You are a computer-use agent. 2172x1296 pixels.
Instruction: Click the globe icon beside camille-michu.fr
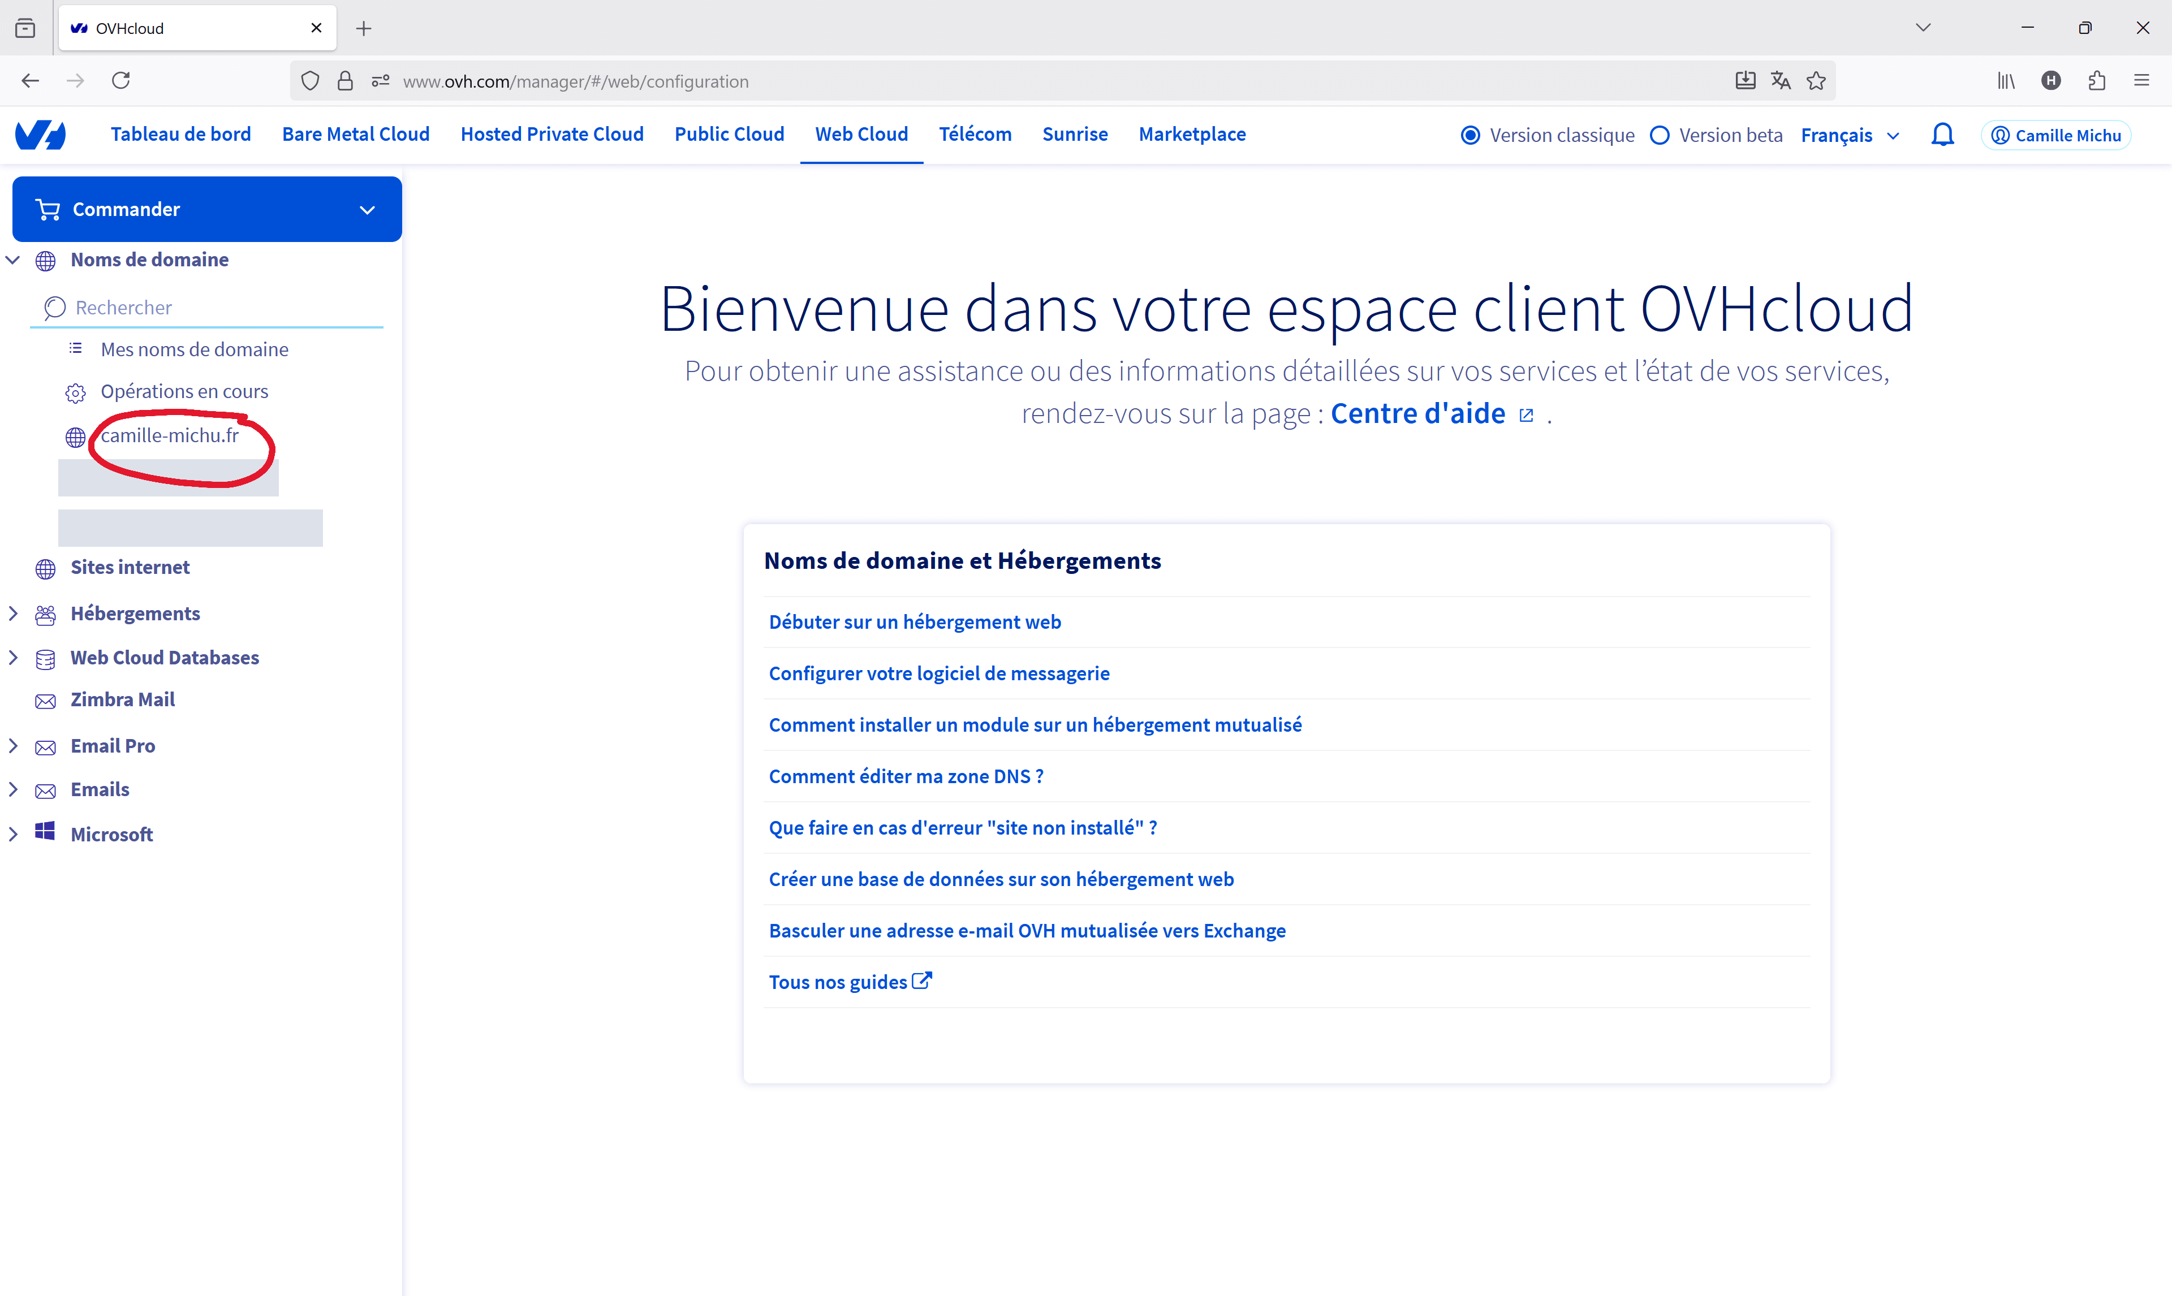coord(75,437)
